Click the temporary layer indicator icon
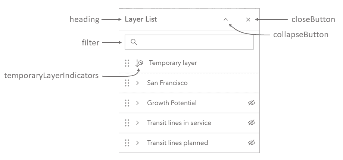Image resolution: width=343 pixels, height=160 pixels. 139,63
